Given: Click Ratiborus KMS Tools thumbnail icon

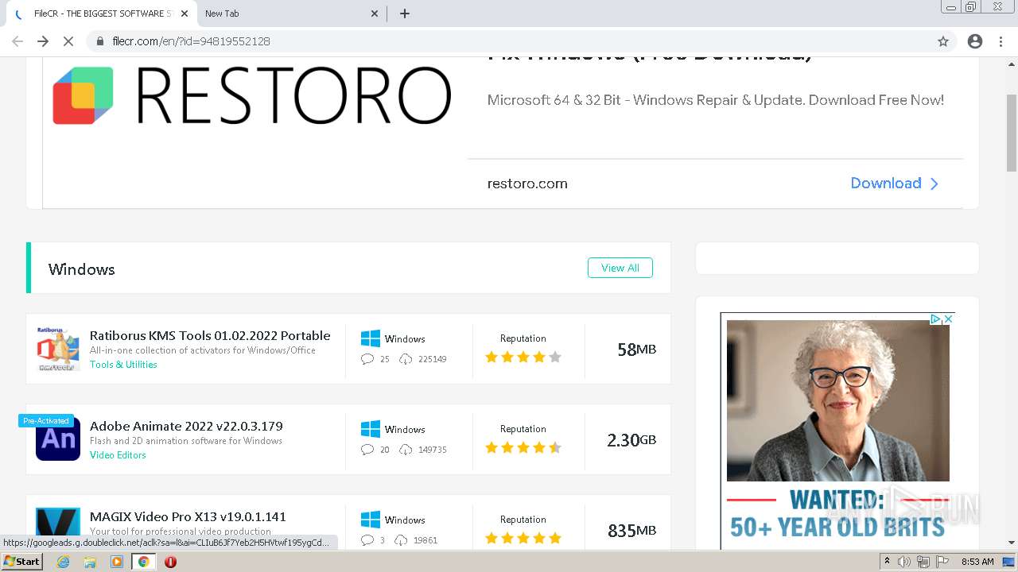Looking at the screenshot, I should (58, 349).
